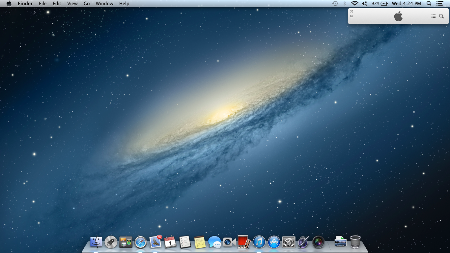The image size is (450, 253).
Task: Click the Apple logo in floating panel
Action: point(399,16)
